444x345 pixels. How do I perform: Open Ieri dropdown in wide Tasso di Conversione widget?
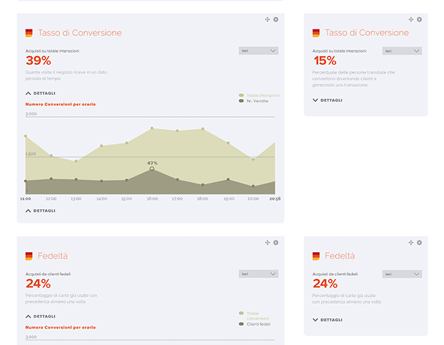[259, 50]
